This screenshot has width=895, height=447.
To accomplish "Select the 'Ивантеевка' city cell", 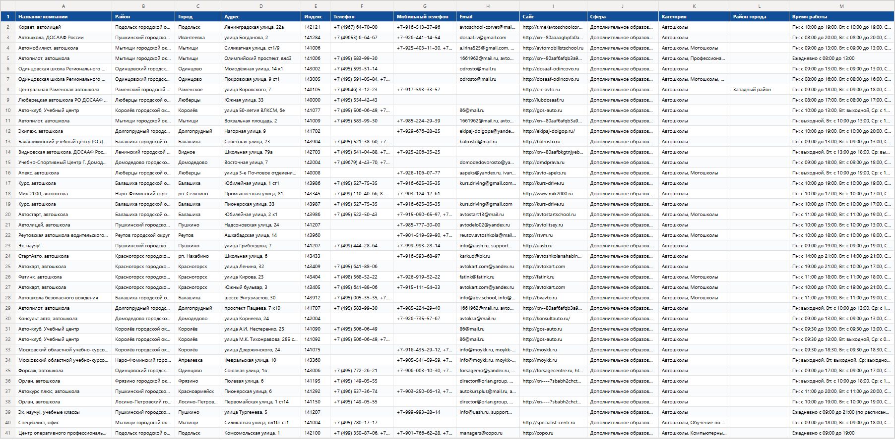I will pos(198,37).
